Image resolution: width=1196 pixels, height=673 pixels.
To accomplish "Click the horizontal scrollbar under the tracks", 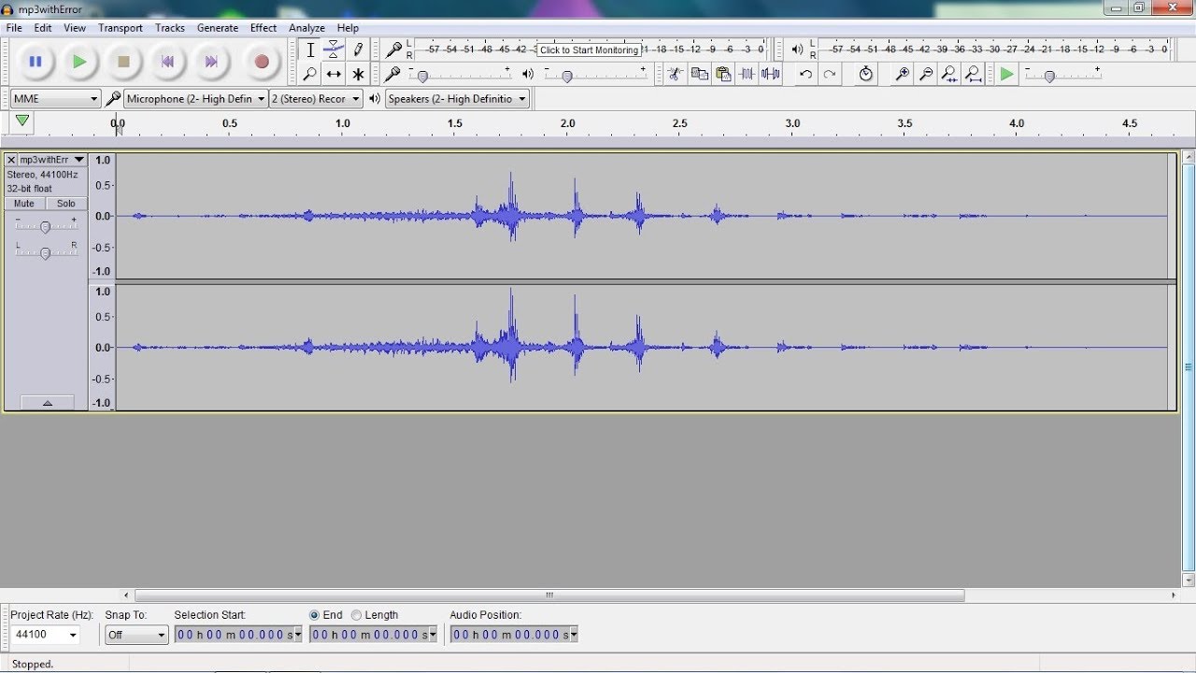I will 549,594.
